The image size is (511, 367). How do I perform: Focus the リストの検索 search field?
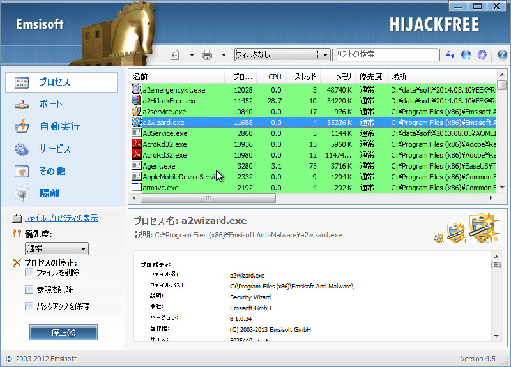pos(387,54)
